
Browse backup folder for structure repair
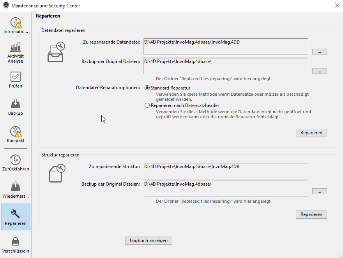pos(319,191)
